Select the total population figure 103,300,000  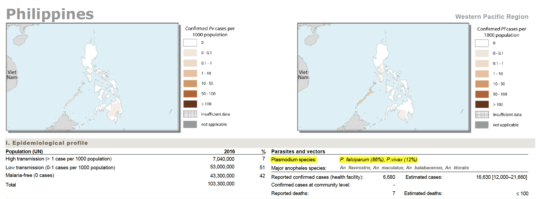(x=221, y=184)
